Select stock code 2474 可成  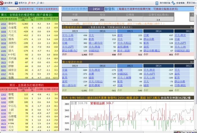point(3,35)
